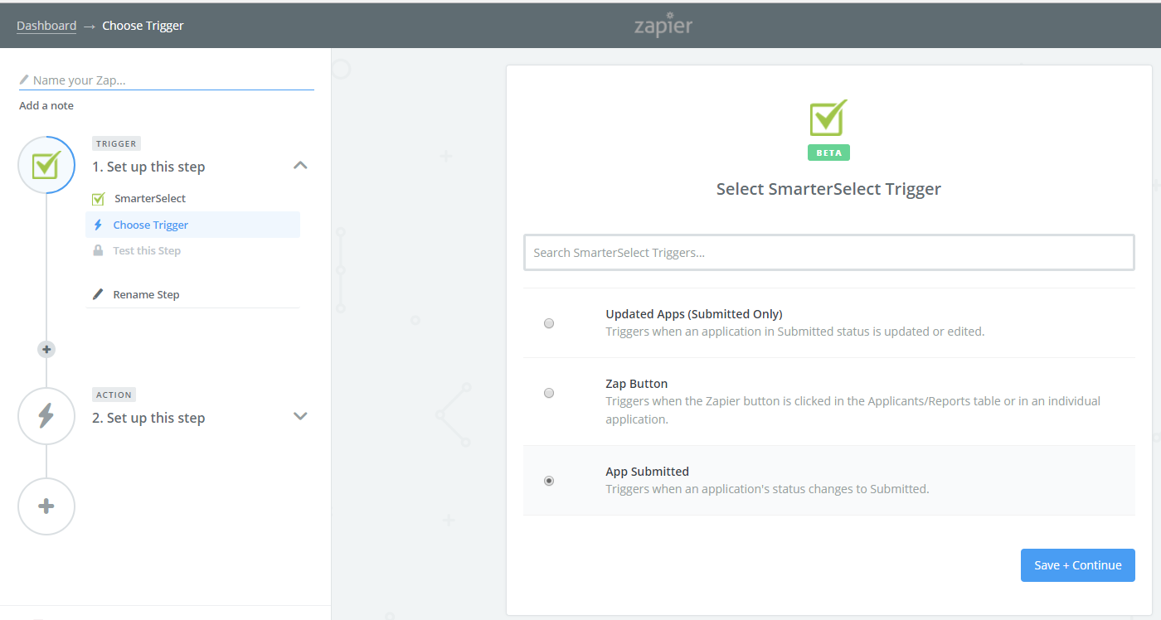The image size is (1161, 620).
Task: Open the Dashboard link in the breadcrumb
Action: point(46,25)
